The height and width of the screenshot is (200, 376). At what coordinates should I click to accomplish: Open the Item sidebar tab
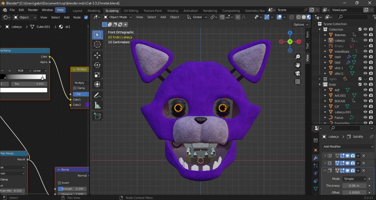pyautogui.click(x=307, y=34)
